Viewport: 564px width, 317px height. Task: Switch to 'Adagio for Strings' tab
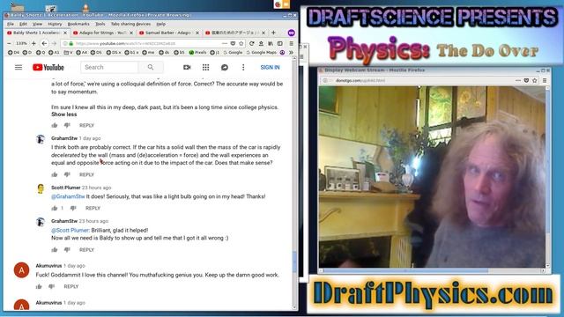pos(102,33)
